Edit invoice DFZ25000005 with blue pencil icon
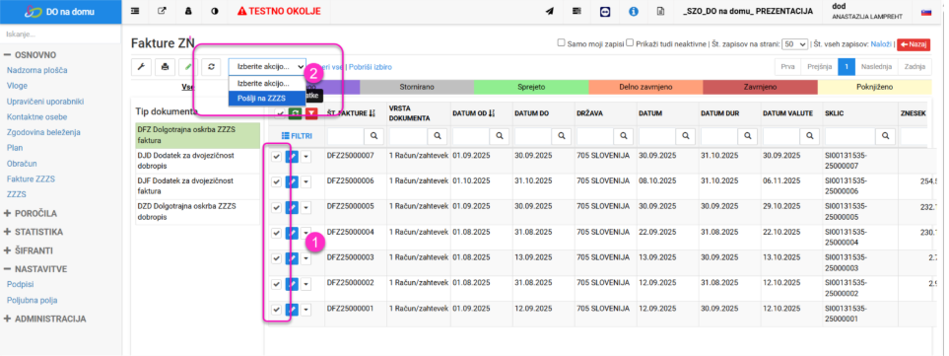 point(292,208)
